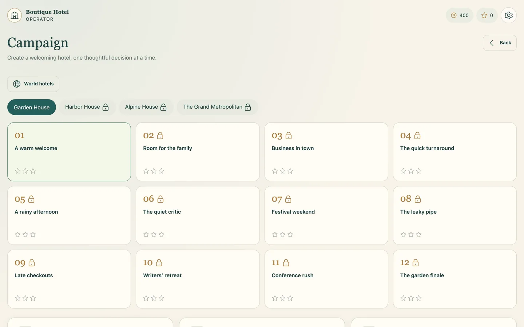Click the star count indicator showing 0
The width and height of the screenshot is (524, 327).
(x=487, y=15)
